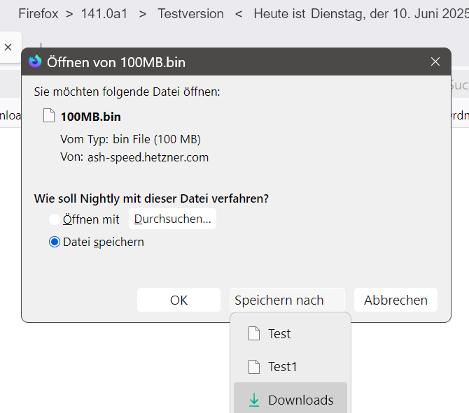Expand the Speichern nach dropdown button
The width and height of the screenshot is (469, 413).
click(x=287, y=300)
